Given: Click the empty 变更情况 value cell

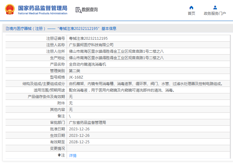Looking at the screenshot, I should tap(148, 148).
